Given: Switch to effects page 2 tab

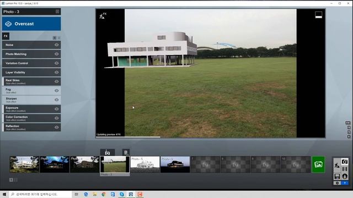Looking at the screenshot, I should click(59, 38).
